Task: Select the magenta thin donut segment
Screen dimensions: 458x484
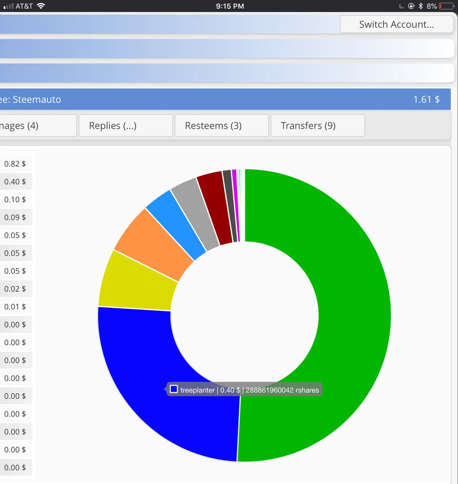Action: (x=236, y=205)
